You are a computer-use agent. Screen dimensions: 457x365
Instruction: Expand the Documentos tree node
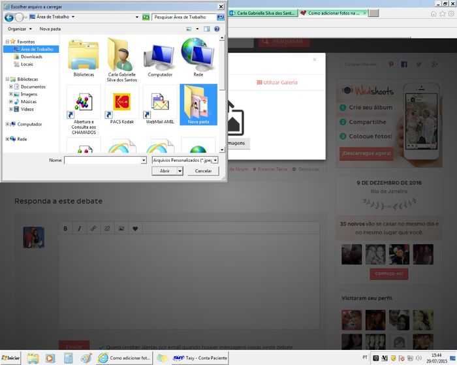pyautogui.click(x=11, y=87)
